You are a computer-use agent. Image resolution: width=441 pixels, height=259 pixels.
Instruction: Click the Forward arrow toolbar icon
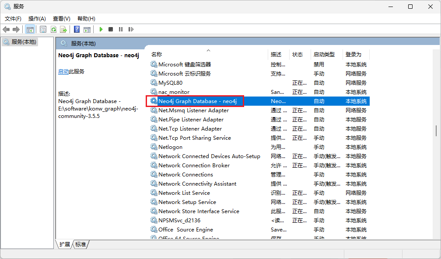coord(16,29)
